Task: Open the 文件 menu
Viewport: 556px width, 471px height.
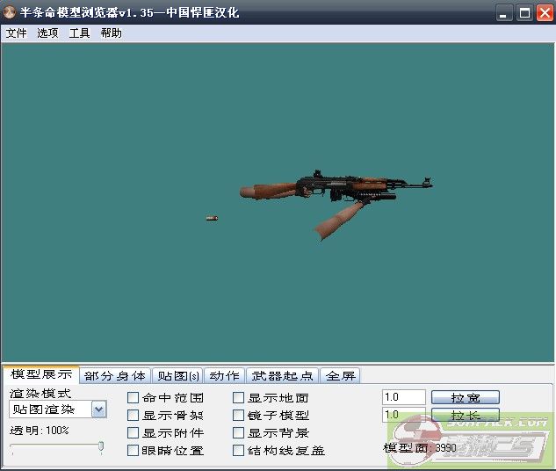Action: (17, 33)
